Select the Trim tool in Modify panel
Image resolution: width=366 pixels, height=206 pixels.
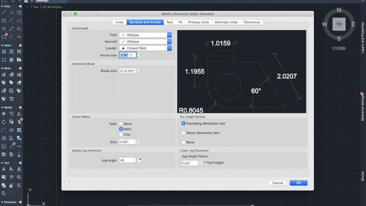19,121
